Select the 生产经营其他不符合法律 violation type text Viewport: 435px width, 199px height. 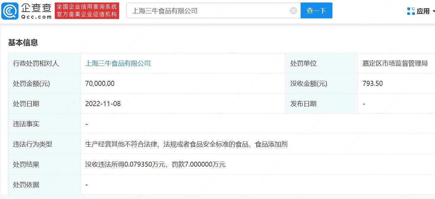(x=186, y=144)
